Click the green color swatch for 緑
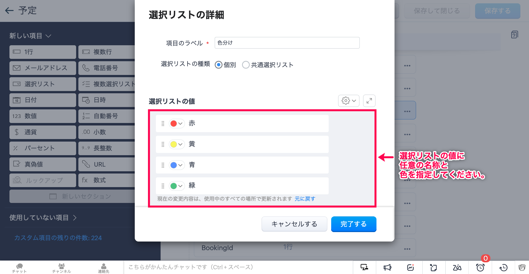The height and width of the screenshot is (274, 529). tap(174, 186)
